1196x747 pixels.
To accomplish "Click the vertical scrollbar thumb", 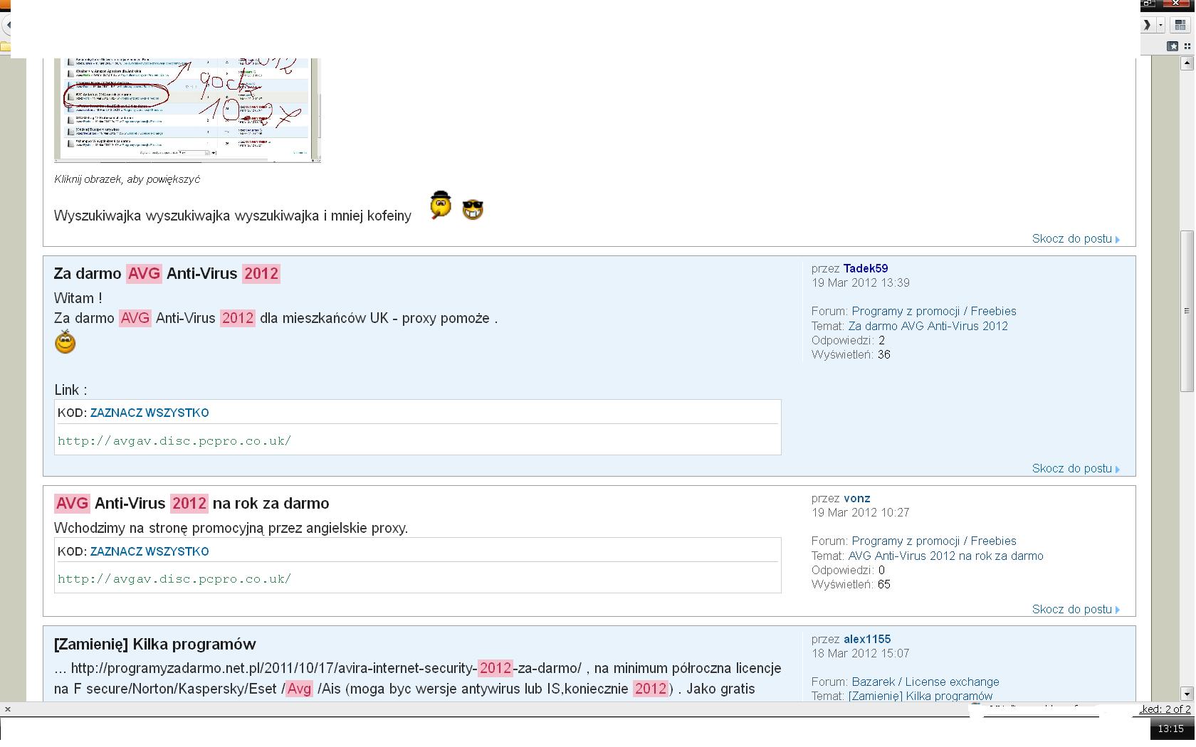I will [1187, 311].
